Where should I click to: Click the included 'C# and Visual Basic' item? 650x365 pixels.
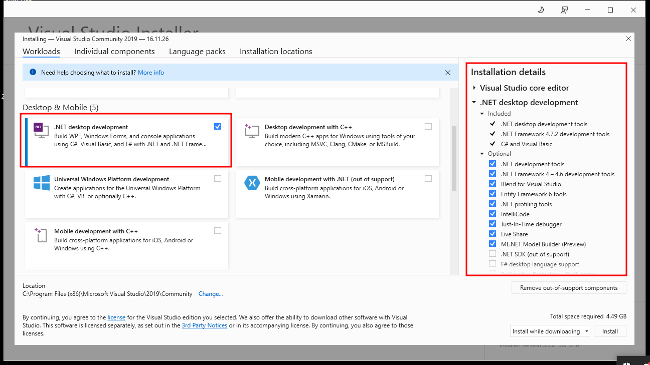tap(527, 144)
